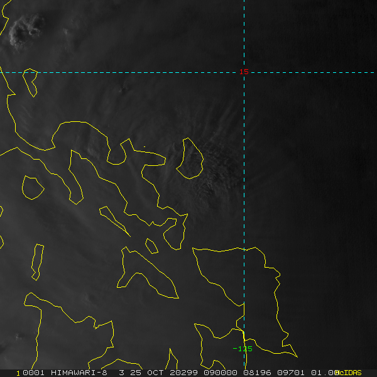Screen dimensions: 377x377
Task: Click the small narrow island outline at lower left
Action: [x=38, y=261]
